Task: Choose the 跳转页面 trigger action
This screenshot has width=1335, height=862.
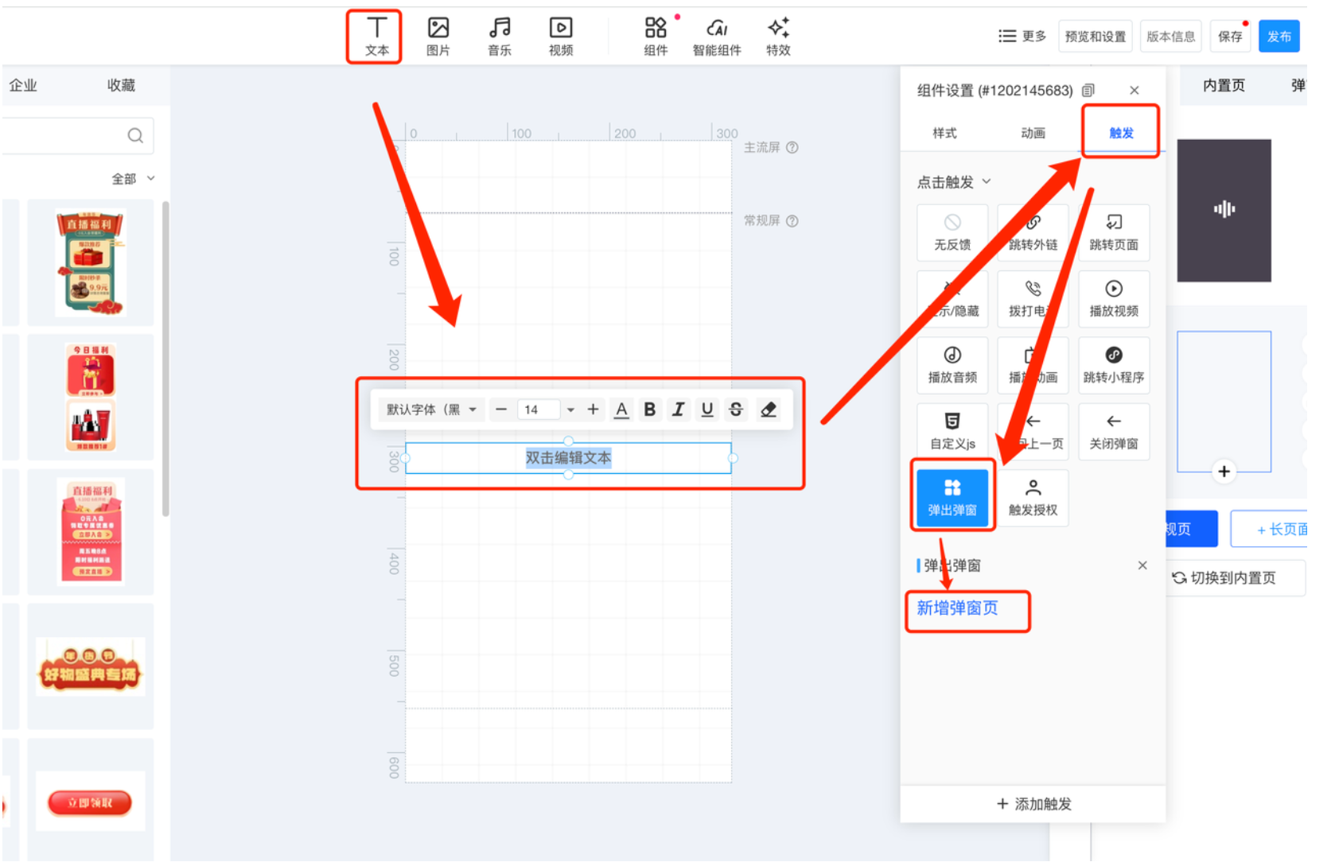Action: 1113,232
